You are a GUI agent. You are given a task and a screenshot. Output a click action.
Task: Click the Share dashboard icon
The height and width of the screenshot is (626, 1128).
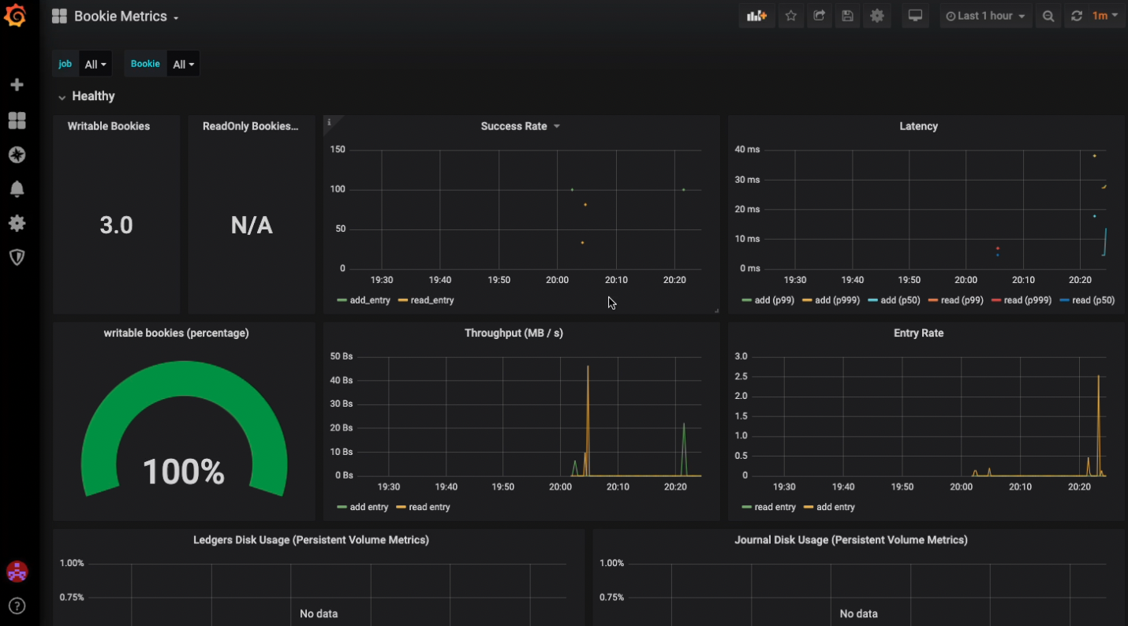[820, 16]
